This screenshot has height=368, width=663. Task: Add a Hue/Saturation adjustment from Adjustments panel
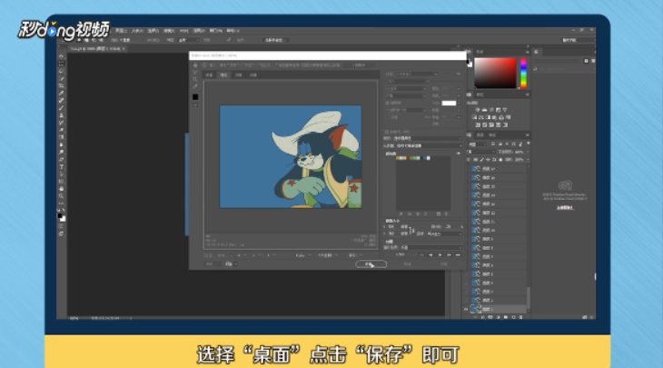pyautogui.click(x=474, y=117)
